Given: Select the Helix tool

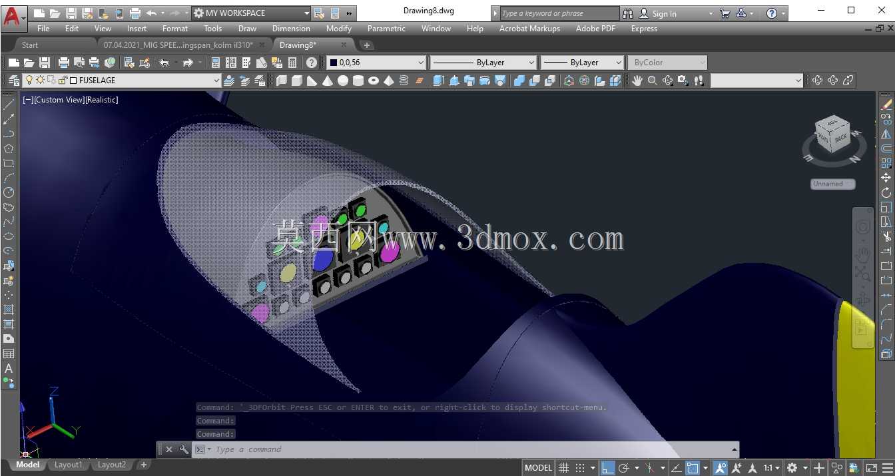Looking at the screenshot, I should click(404, 81).
